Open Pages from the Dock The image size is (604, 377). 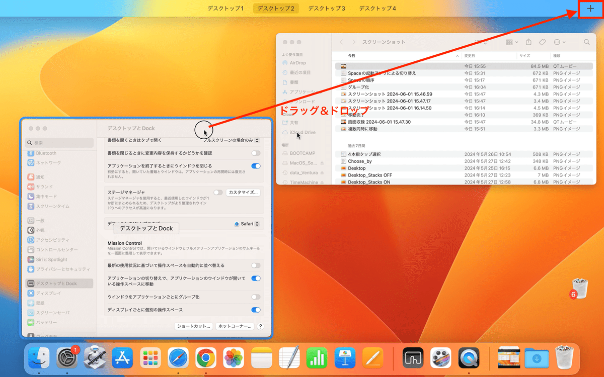[x=372, y=358]
